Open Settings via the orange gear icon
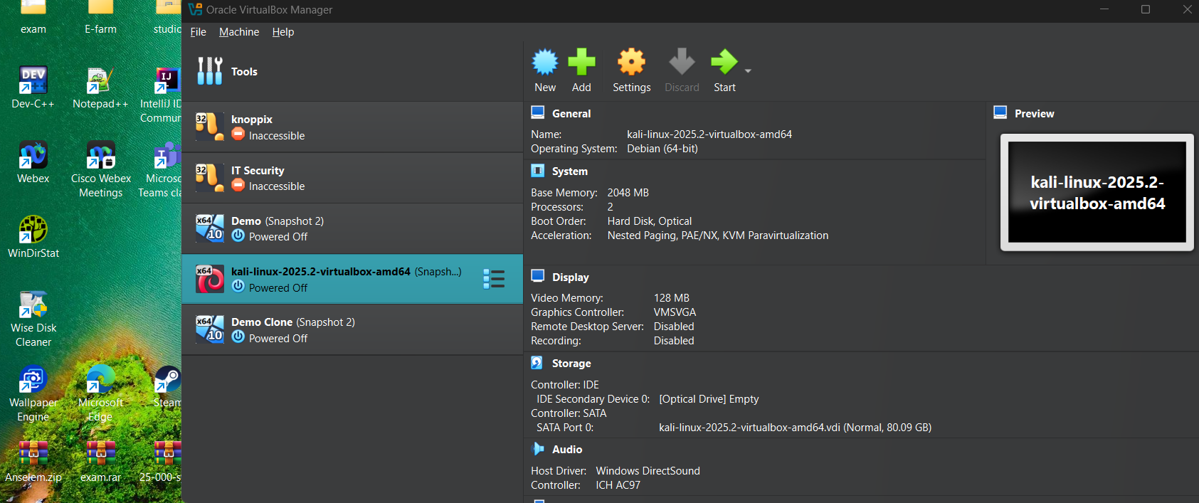 [631, 63]
